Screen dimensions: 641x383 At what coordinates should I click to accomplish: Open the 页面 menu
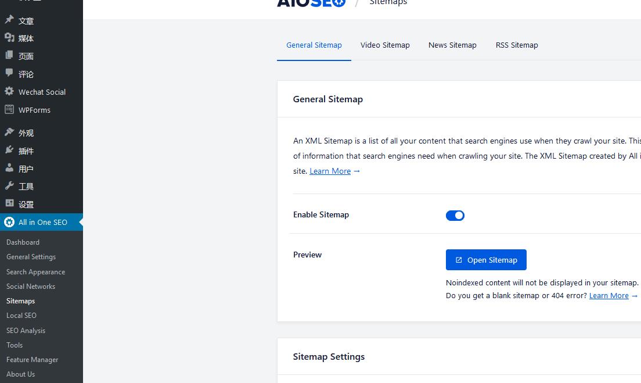click(41, 56)
